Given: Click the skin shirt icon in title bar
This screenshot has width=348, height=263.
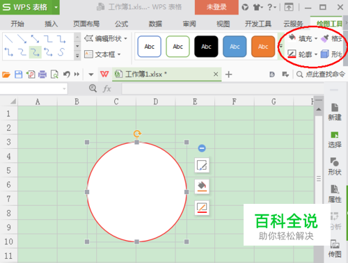Looking at the screenshot, I should click(258, 8).
